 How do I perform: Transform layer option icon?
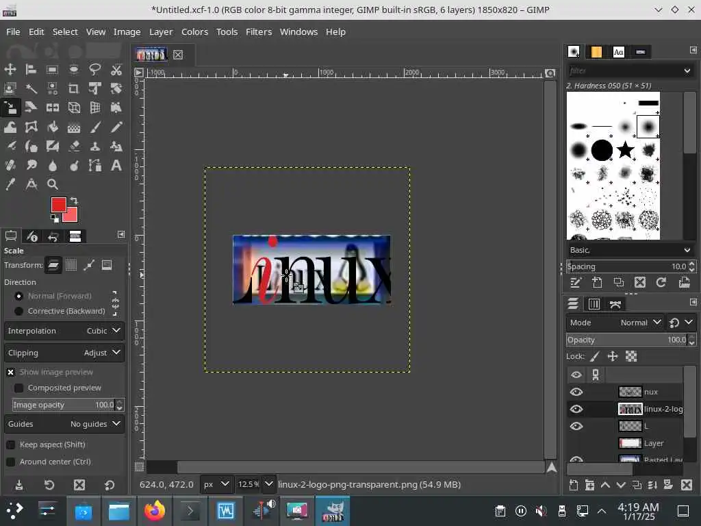point(53,265)
